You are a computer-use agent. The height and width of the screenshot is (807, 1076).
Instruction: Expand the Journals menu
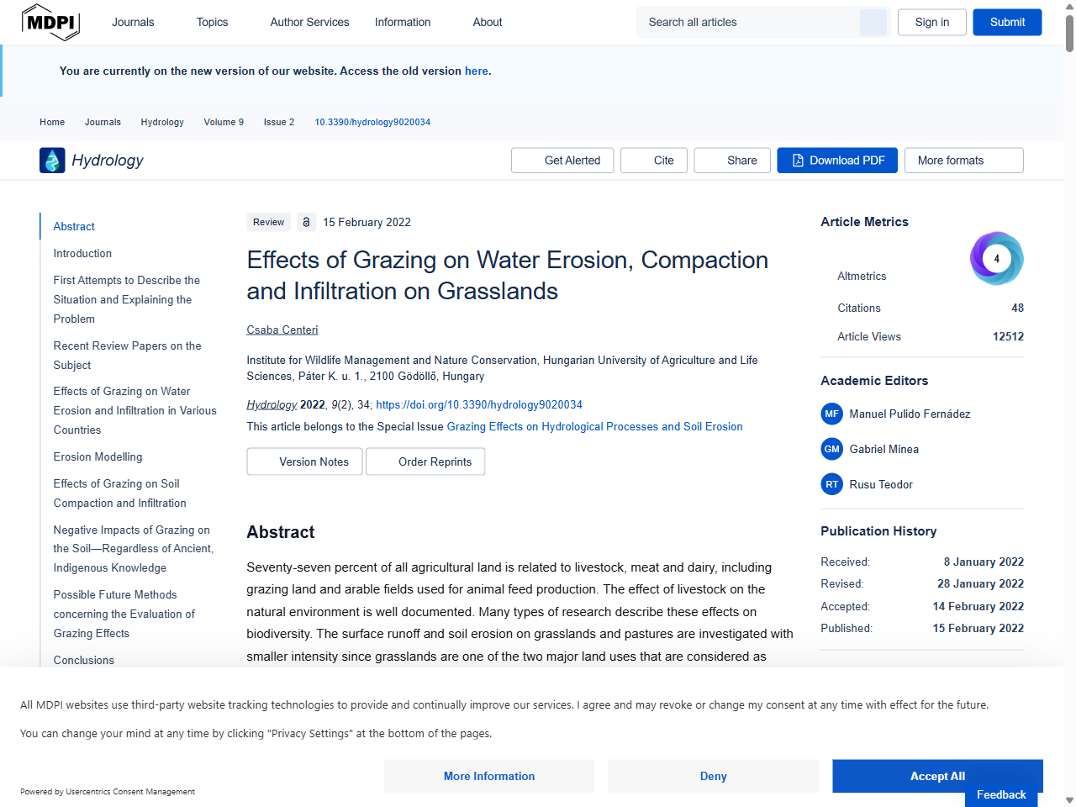coord(133,23)
